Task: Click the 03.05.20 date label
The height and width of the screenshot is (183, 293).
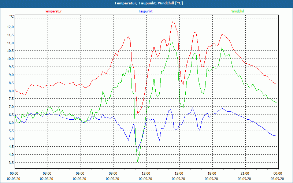Action: tap(277, 179)
